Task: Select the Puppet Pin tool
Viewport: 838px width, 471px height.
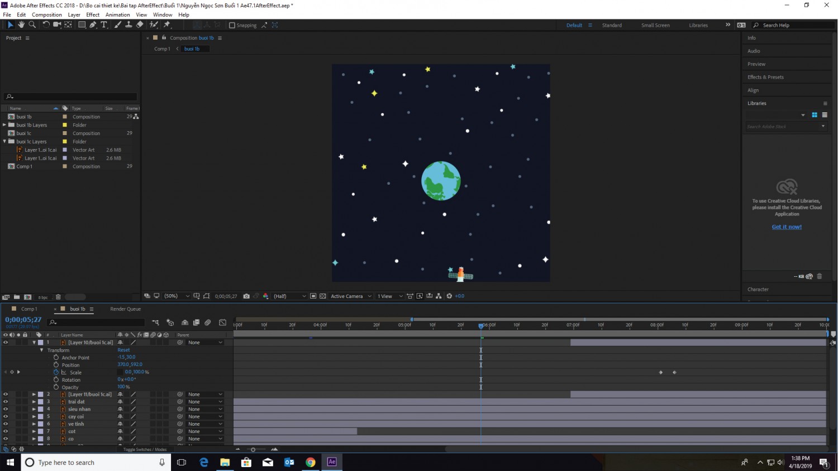Action: [166, 25]
